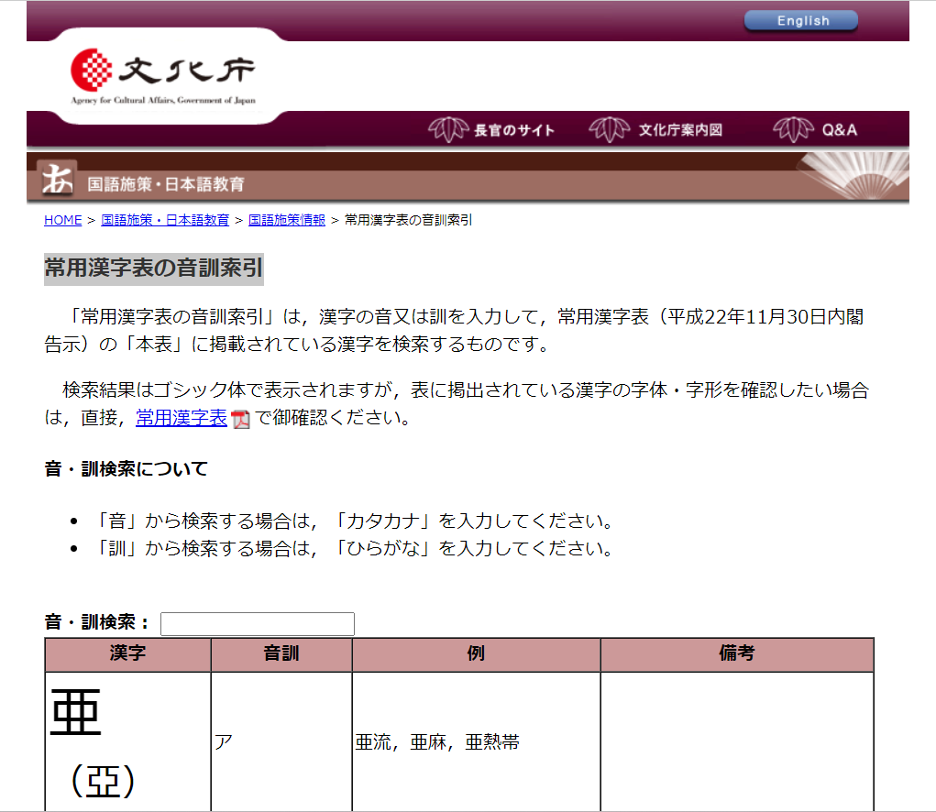Viewport: 936px width, 812px height.
Task: Select the reading ア in the table
Action: click(x=224, y=742)
